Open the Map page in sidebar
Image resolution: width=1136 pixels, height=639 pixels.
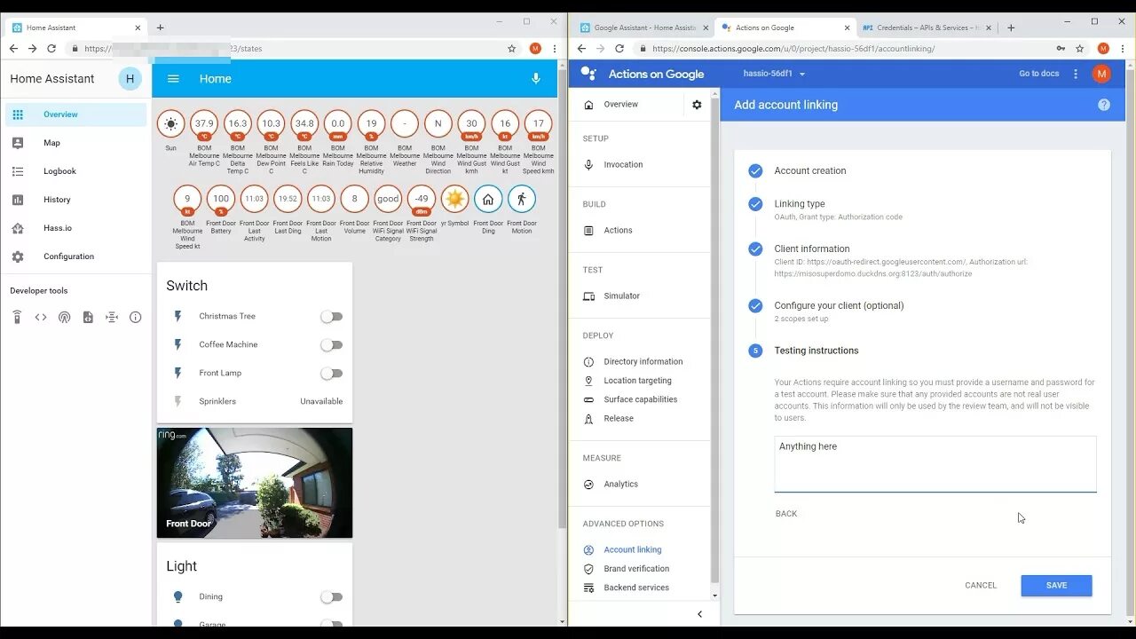[x=75, y=143]
